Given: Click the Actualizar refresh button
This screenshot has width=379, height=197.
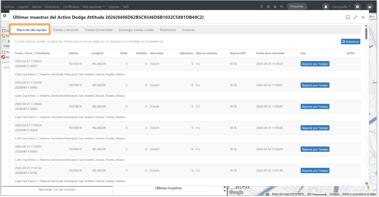Looking at the screenshot, I should click(351, 42).
